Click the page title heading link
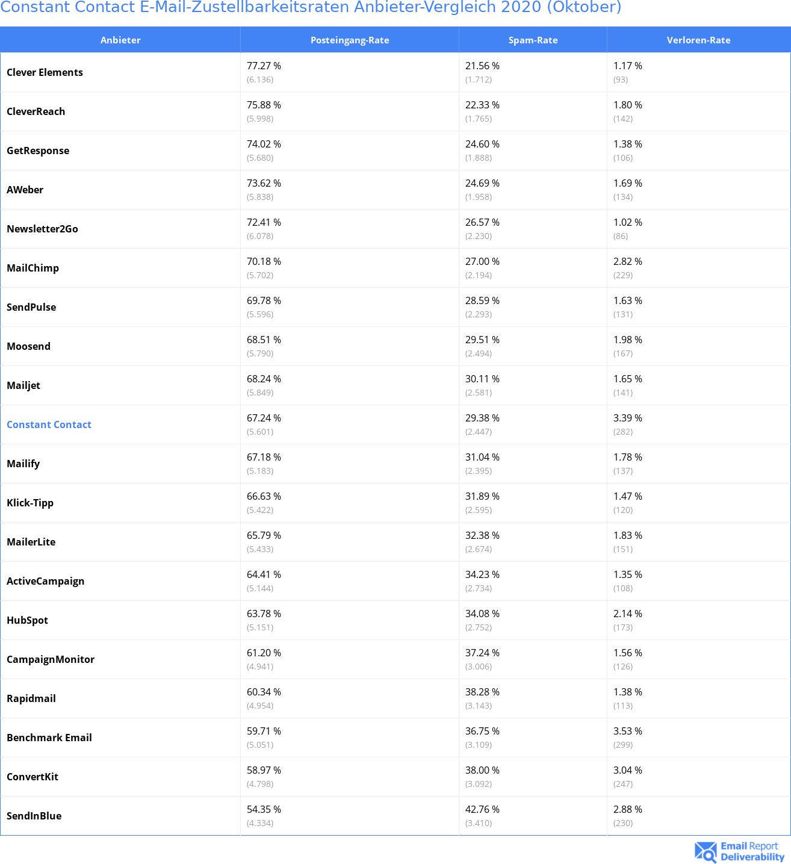Screen dimensions: 791x864 [x=311, y=7]
